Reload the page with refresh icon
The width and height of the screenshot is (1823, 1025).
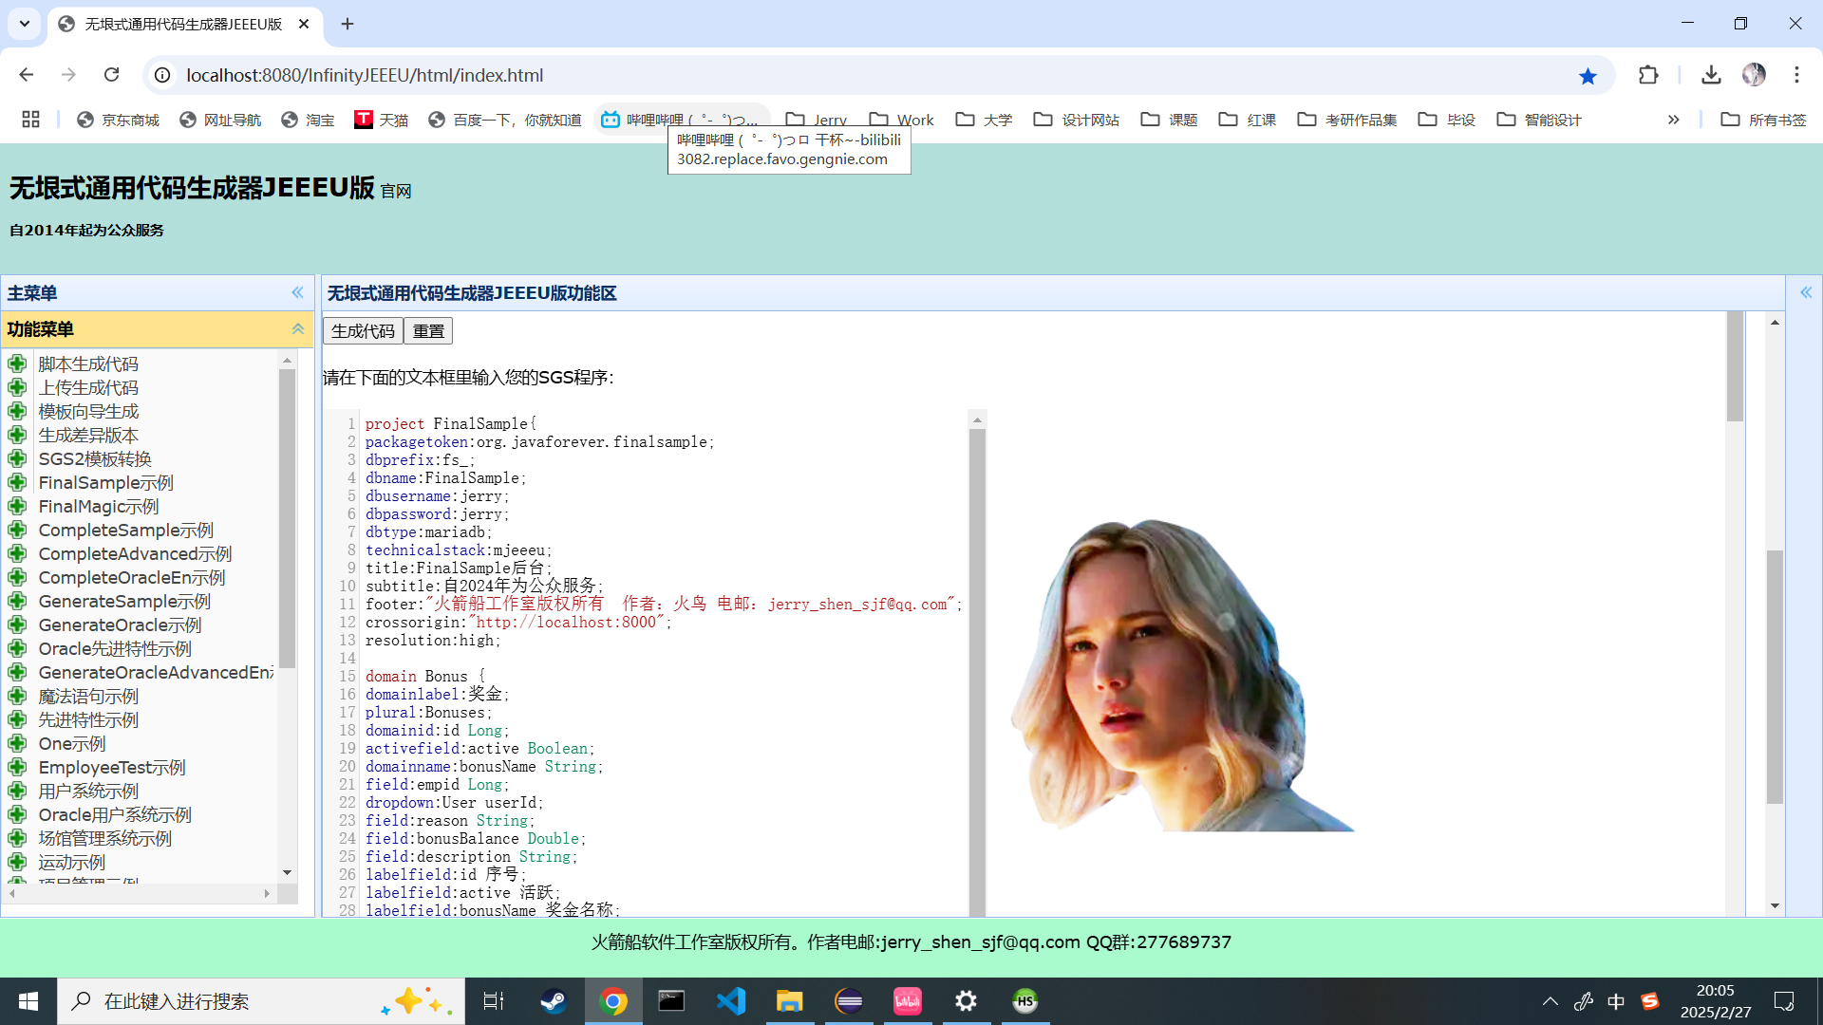pyautogui.click(x=112, y=75)
